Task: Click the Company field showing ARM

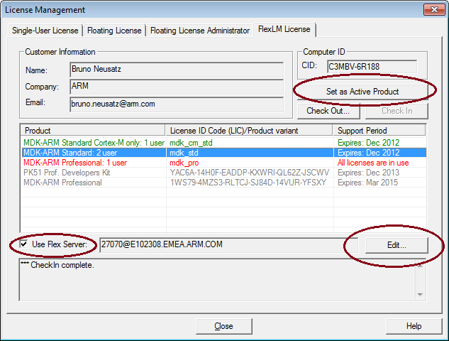Action: pyautogui.click(x=177, y=87)
